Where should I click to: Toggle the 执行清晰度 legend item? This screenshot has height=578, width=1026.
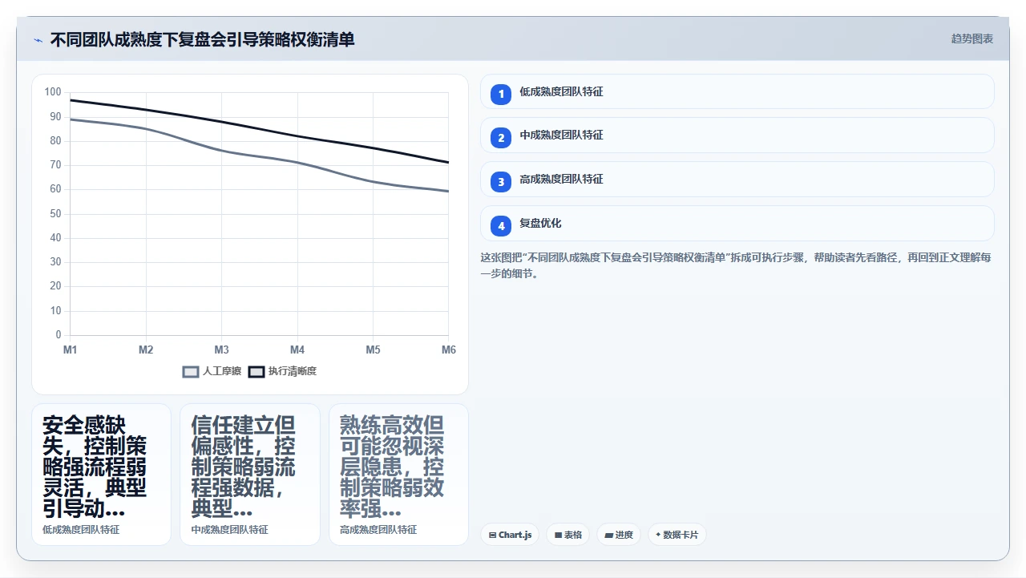[282, 371]
